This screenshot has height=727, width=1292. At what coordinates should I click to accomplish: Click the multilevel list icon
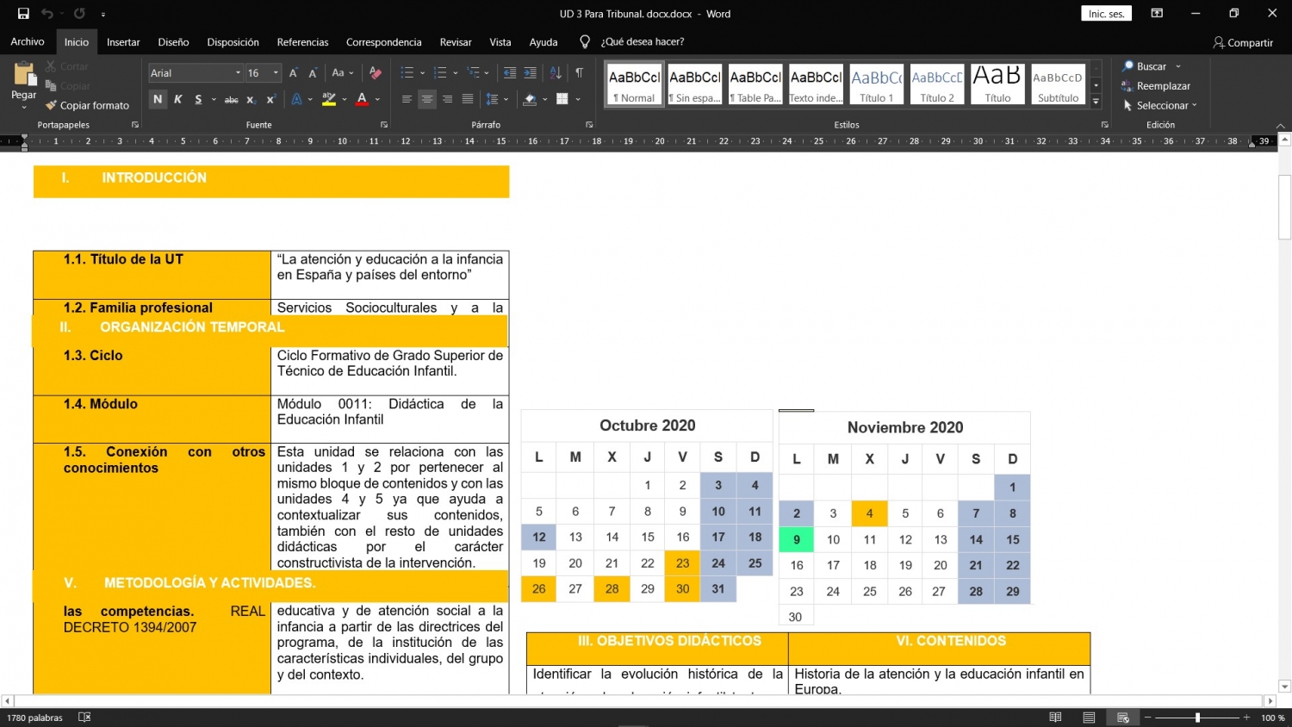point(473,73)
